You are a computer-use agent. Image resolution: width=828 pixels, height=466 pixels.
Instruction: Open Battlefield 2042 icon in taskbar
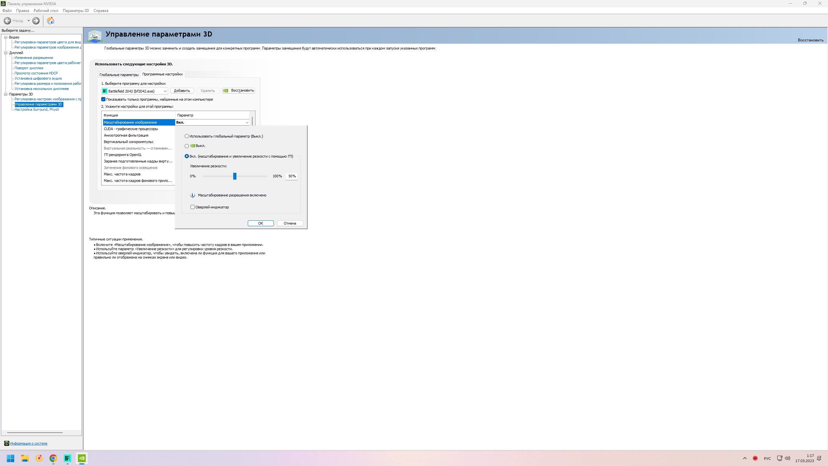coord(67,458)
